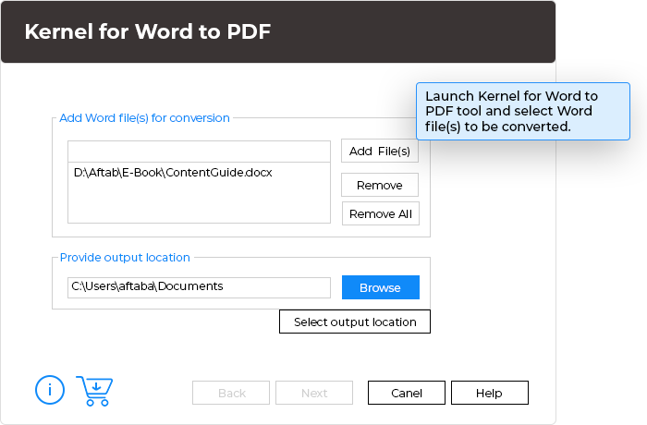The height and width of the screenshot is (425, 647).
Task: Click the empty file list header row
Action: [199, 152]
